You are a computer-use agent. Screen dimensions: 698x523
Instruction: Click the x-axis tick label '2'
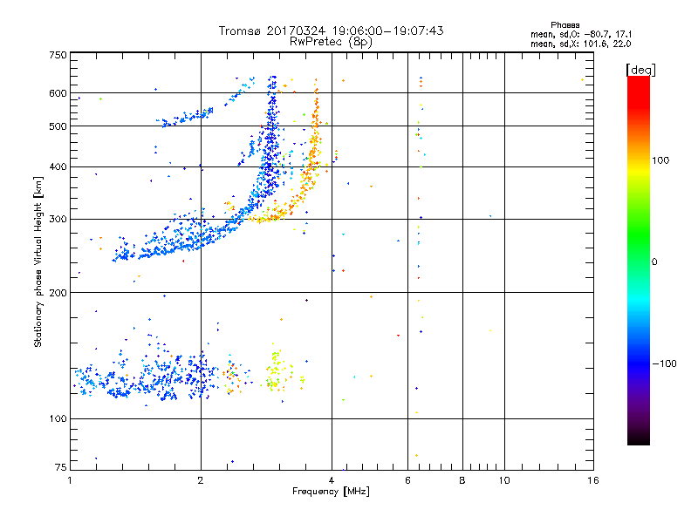[x=201, y=480]
